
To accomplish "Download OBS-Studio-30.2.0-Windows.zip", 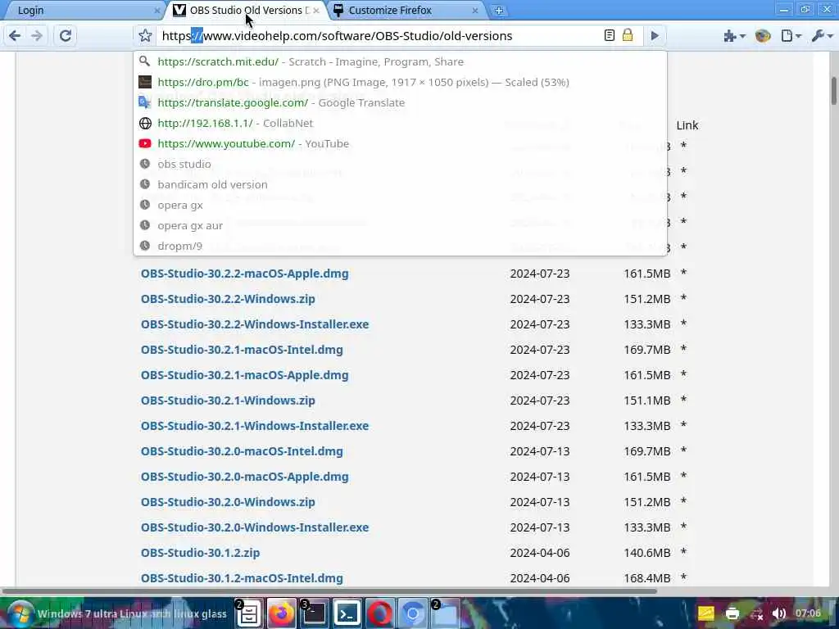I will (228, 502).
